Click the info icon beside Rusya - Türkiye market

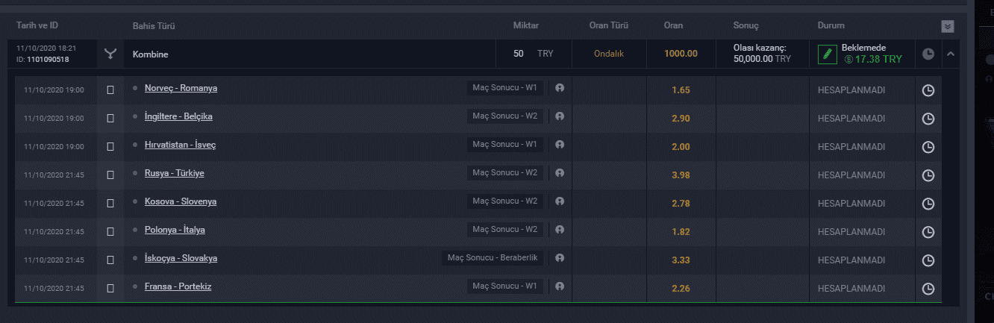pyautogui.click(x=559, y=172)
